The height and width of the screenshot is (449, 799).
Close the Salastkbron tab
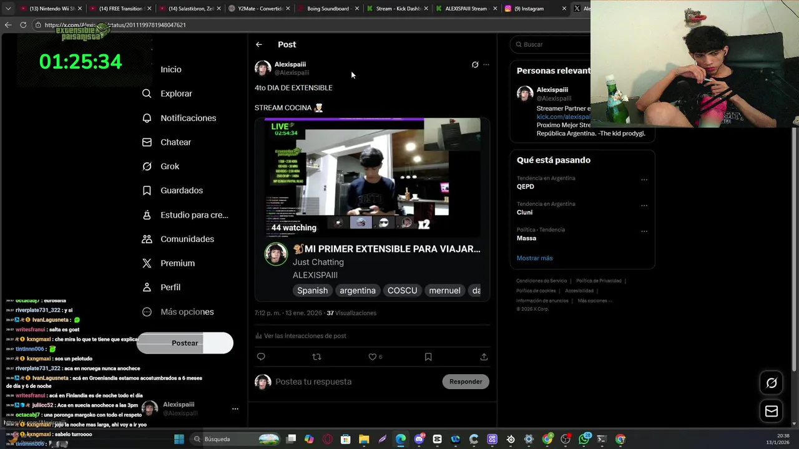click(x=218, y=9)
